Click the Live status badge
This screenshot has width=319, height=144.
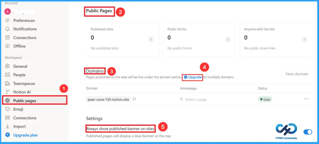tap(265, 99)
